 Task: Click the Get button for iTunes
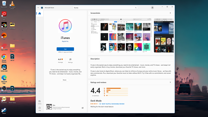pos(65,49)
